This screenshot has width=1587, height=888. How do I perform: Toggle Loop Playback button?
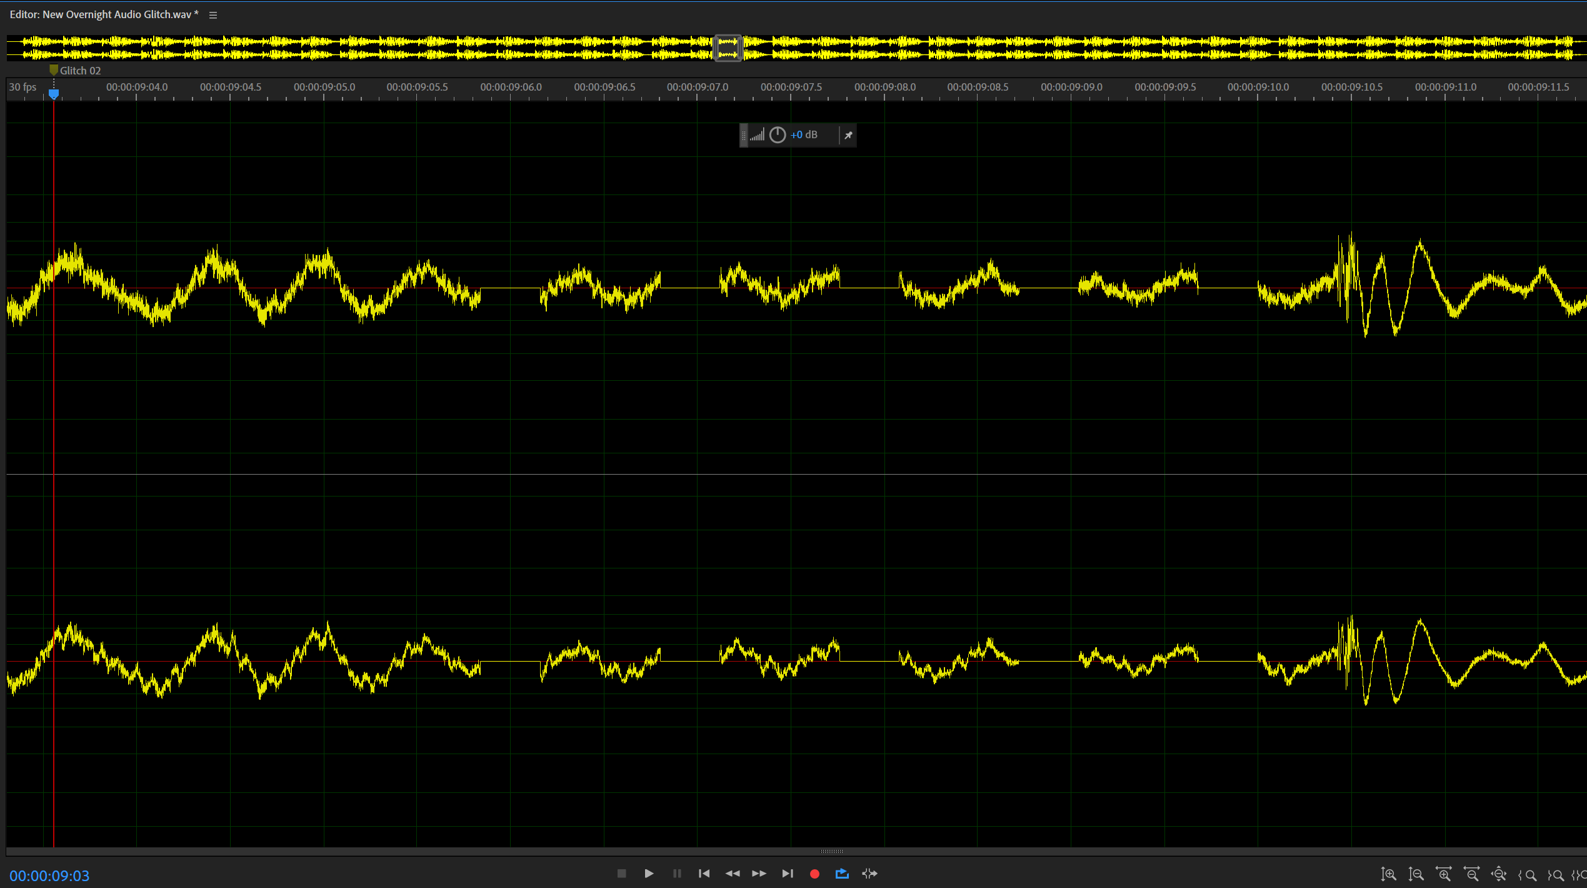point(842,874)
